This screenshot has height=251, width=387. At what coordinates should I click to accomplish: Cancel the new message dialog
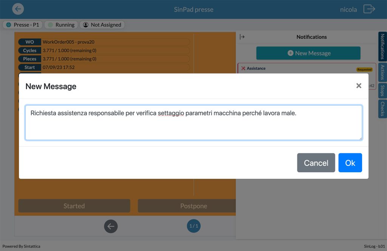(x=316, y=163)
